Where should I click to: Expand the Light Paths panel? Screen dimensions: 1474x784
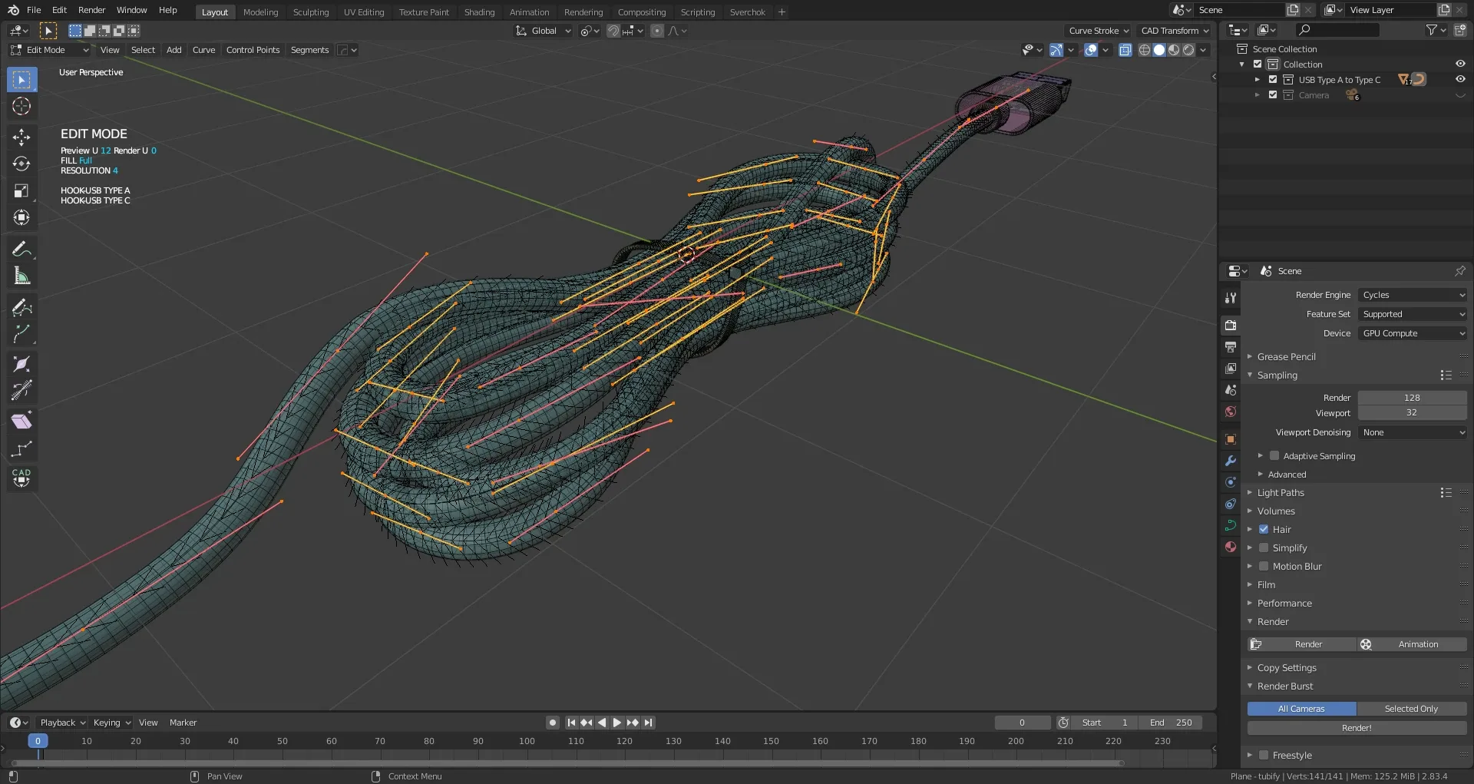[x=1281, y=493]
